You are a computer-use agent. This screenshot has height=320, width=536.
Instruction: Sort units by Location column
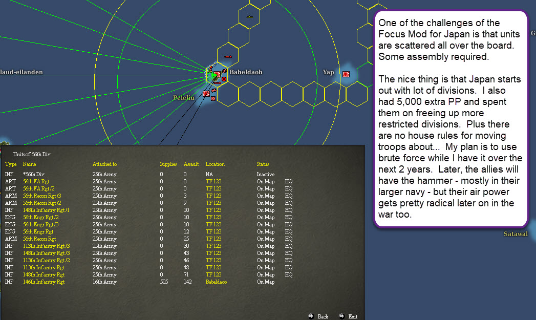[x=215, y=164]
